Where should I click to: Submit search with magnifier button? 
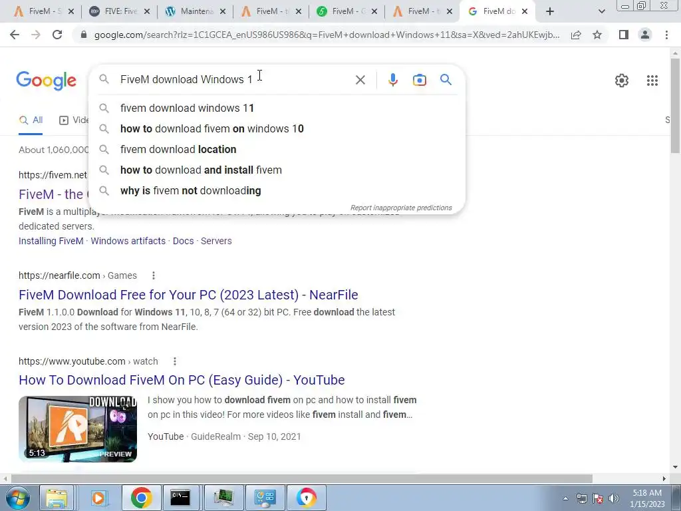point(446,80)
